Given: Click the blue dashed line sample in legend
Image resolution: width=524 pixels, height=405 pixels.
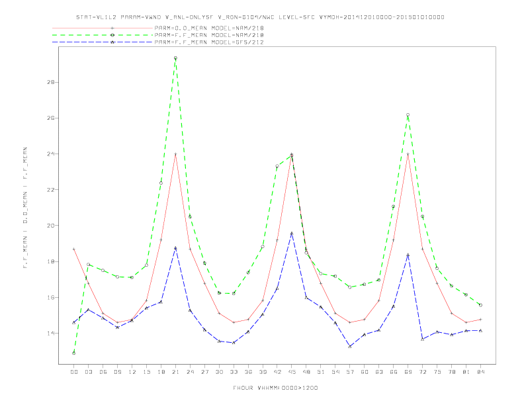Looking at the screenshot, I should pos(103,42).
